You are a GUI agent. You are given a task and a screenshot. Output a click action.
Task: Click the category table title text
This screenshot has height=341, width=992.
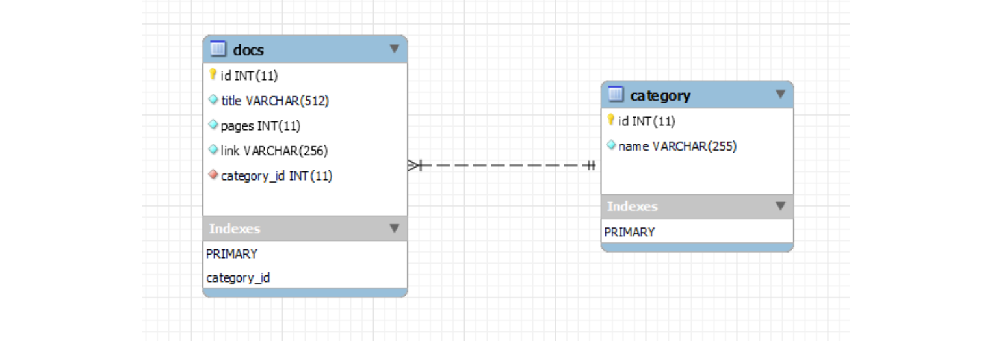tap(660, 95)
